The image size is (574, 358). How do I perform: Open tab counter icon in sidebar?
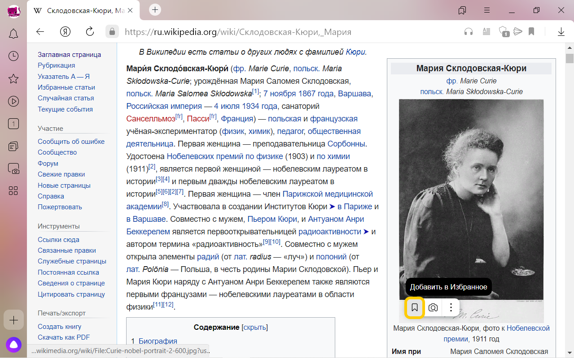coord(13,124)
